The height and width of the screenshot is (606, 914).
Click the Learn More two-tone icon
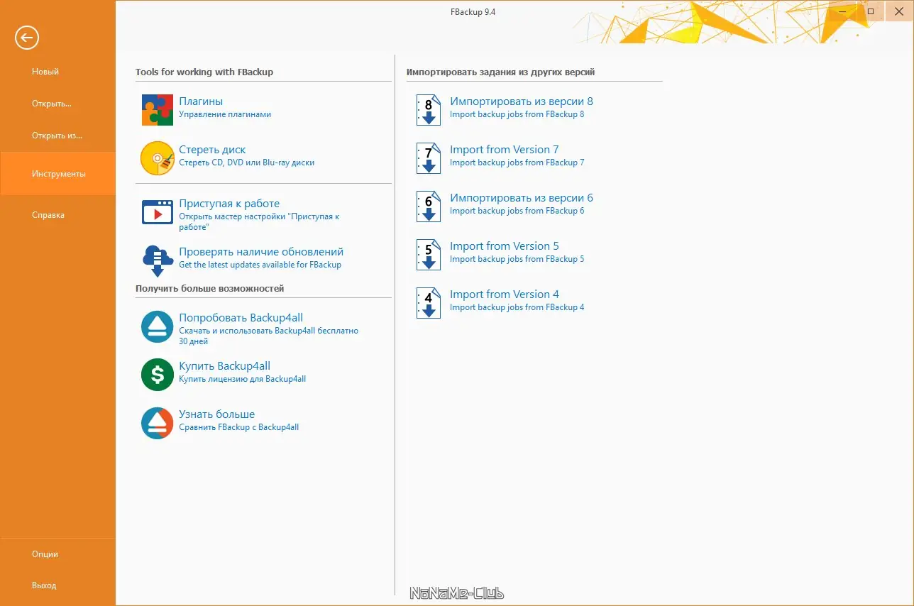pos(158,423)
